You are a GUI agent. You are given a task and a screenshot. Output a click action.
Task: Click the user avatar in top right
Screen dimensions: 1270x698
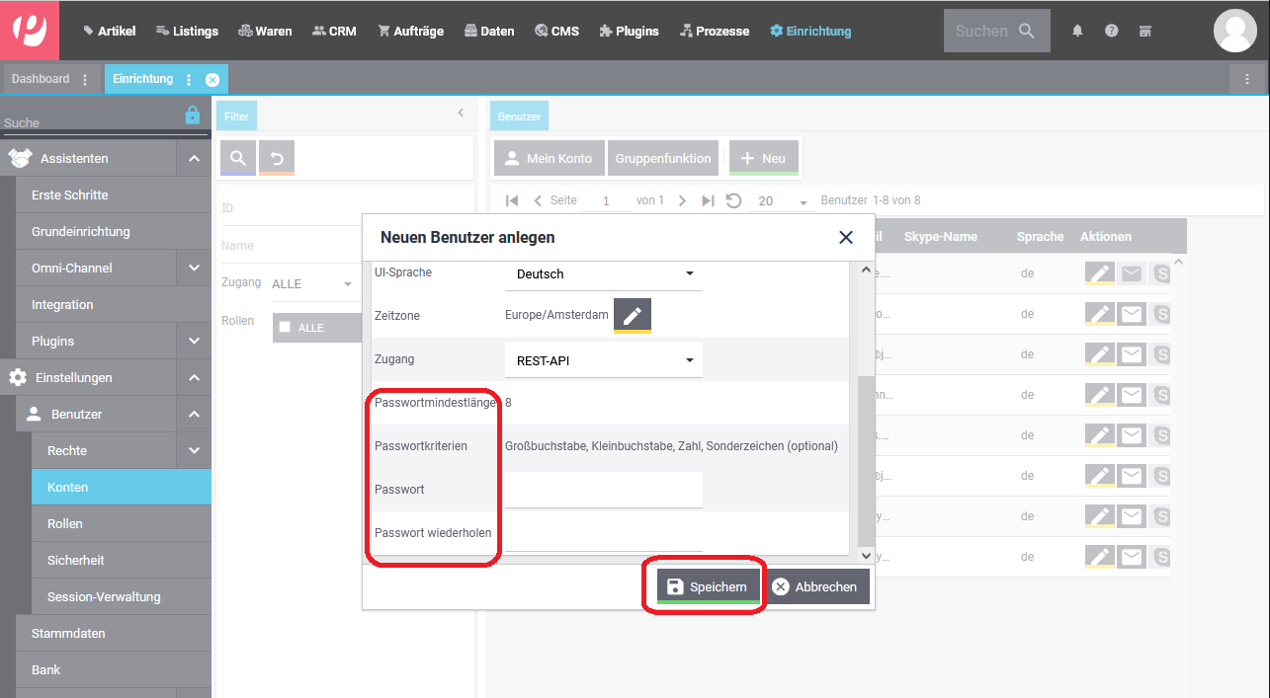click(x=1234, y=31)
